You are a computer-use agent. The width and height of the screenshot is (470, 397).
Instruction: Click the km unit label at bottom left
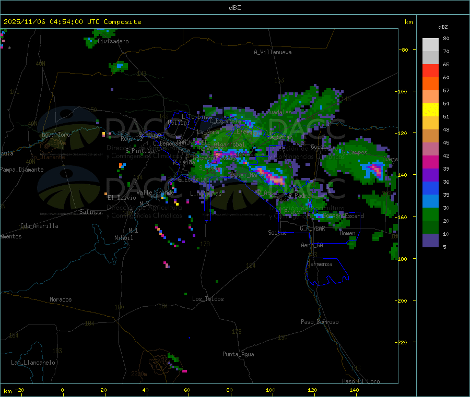(x=7, y=391)
